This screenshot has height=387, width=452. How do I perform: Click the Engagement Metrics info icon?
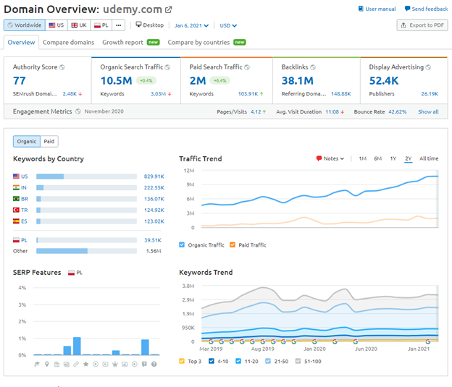point(78,112)
